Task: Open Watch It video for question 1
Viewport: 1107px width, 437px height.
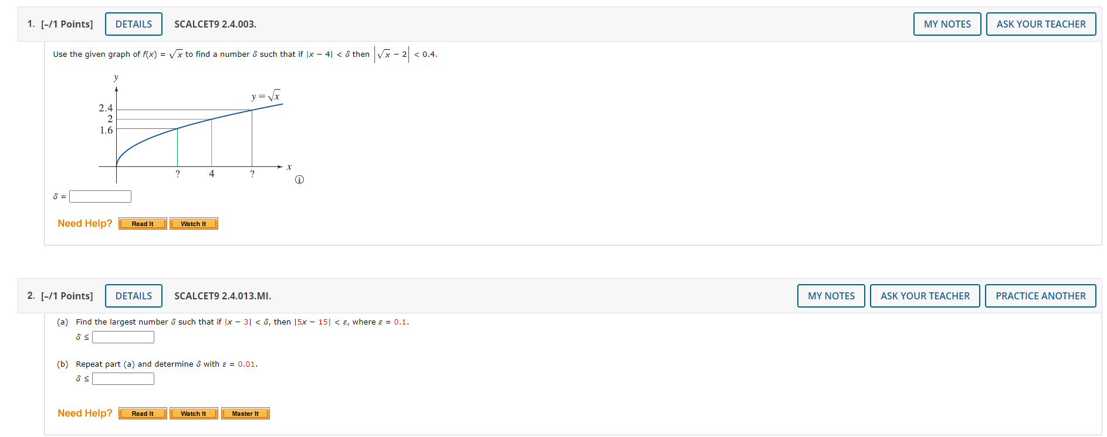Action: (x=194, y=223)
